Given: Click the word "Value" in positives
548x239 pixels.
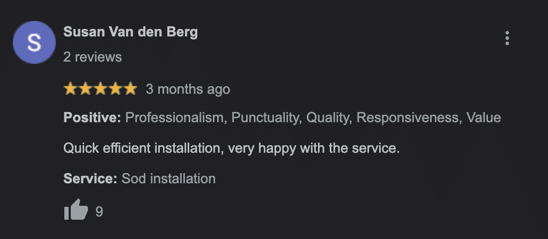Looking at the screenshot, I should (x=483, y=118).
